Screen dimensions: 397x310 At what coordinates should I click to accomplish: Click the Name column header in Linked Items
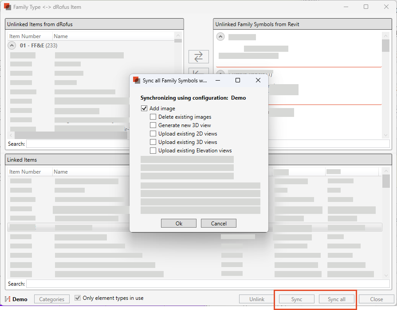pos(61,172)
